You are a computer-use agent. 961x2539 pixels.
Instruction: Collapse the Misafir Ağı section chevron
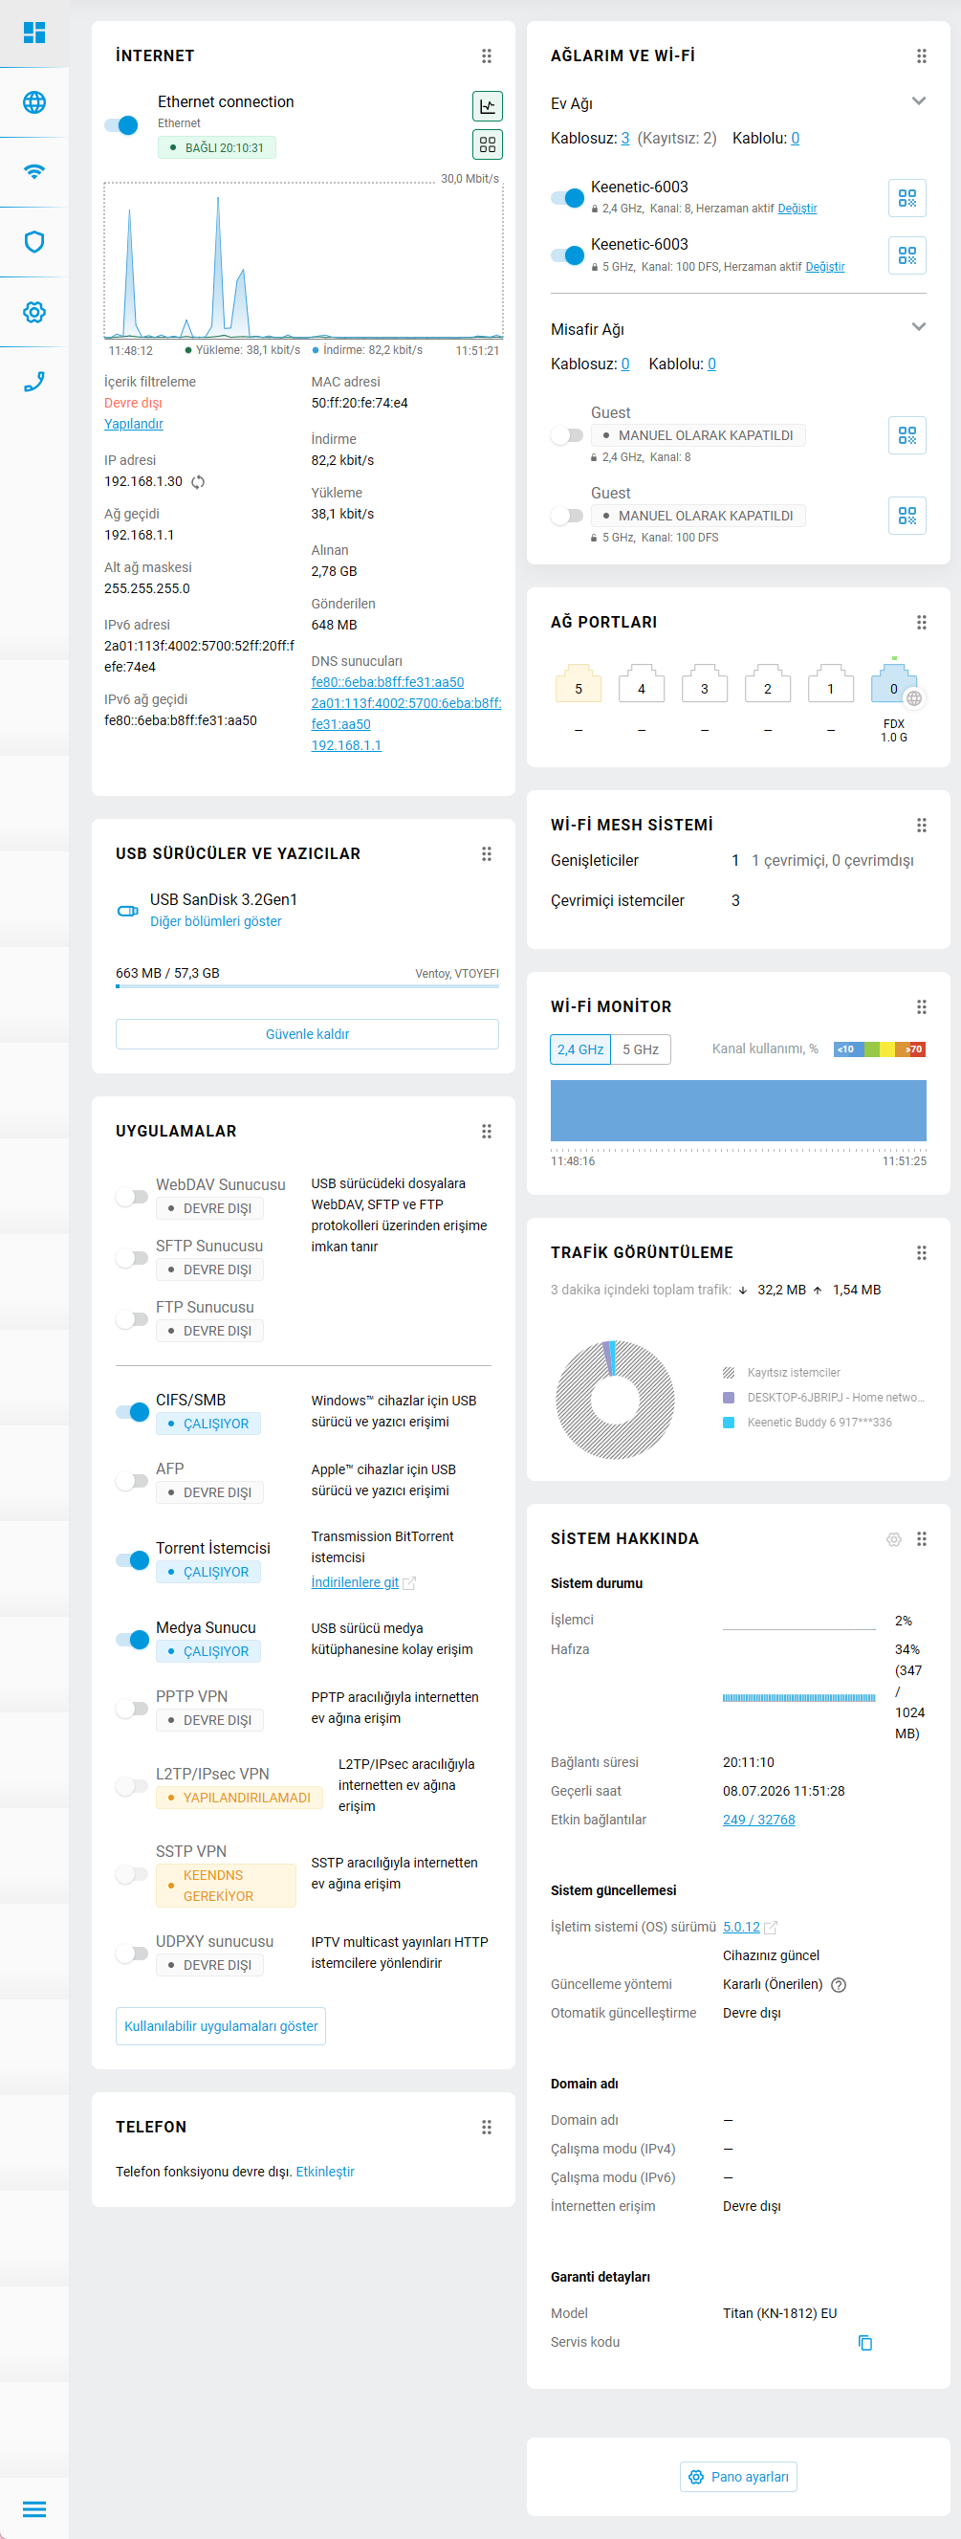tap(919, 327)
